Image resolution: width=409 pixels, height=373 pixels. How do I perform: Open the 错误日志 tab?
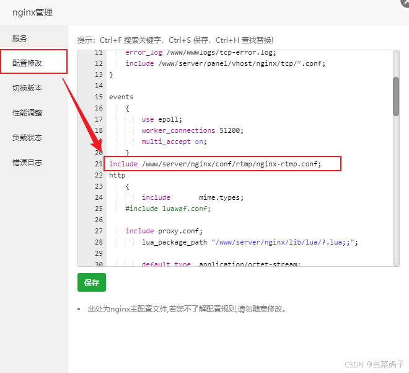tap(27, 163)
